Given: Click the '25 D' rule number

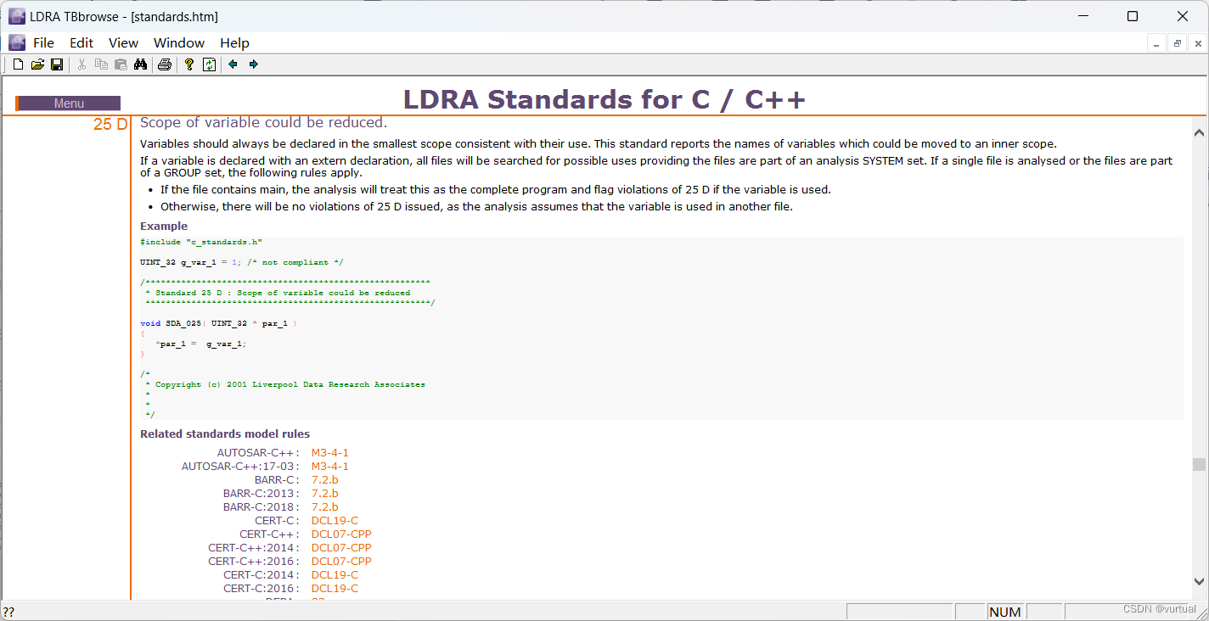Looking at the screenshot, I should [x=110, y=125].
